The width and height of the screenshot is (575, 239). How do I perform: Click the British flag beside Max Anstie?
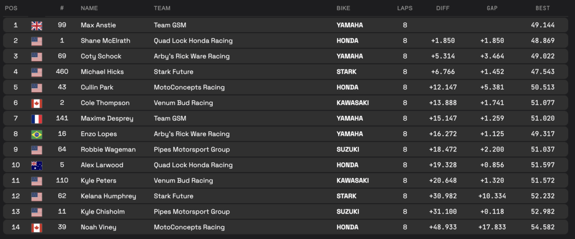37,25
